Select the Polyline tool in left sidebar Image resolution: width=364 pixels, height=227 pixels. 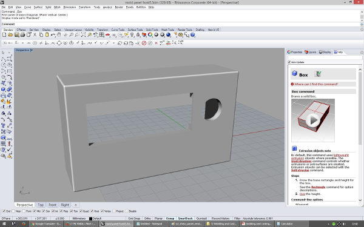pyautogui.click(x=3, y=59)
